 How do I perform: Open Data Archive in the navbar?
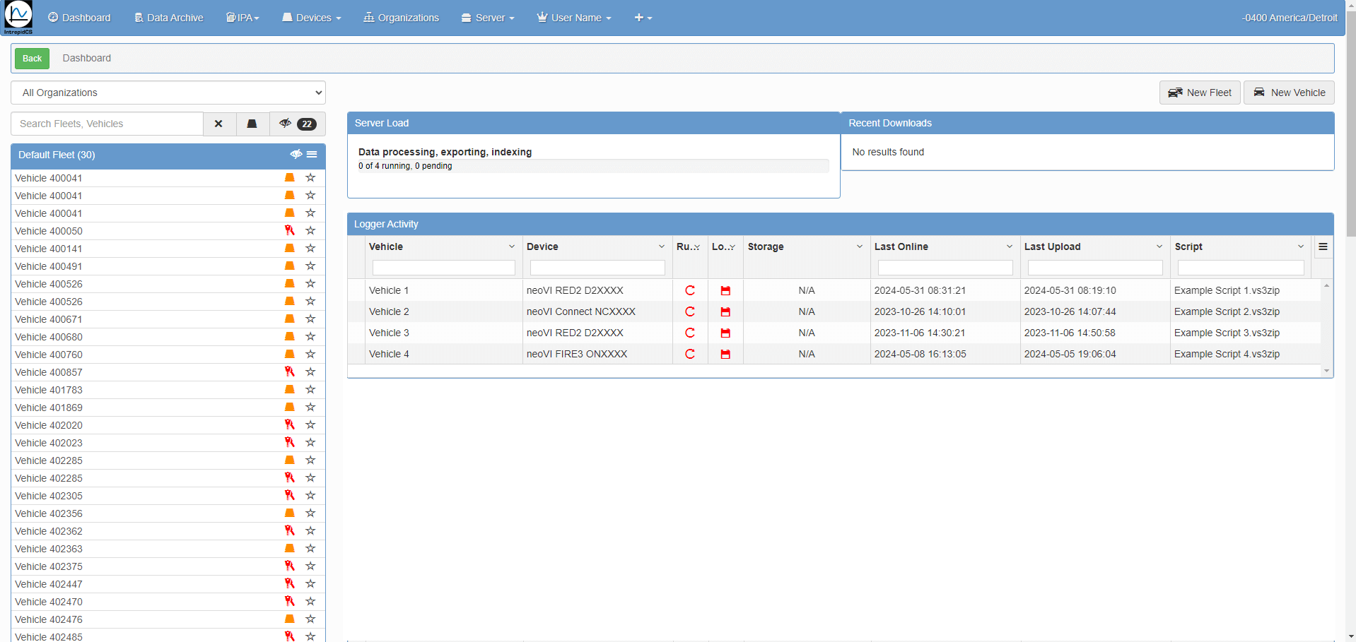click(169, 18)
